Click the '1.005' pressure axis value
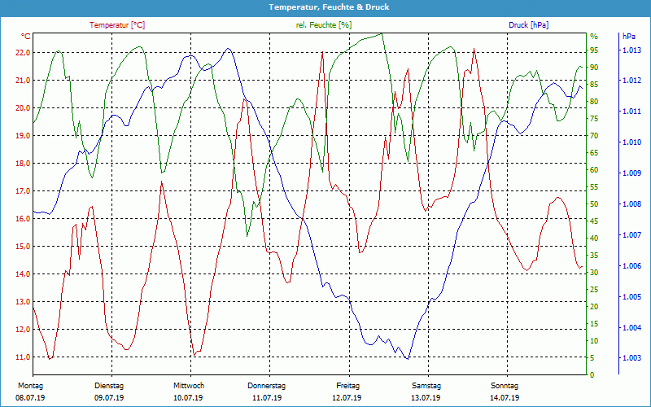 631,297
